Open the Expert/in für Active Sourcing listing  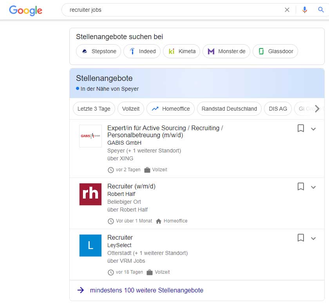[165, 131]
